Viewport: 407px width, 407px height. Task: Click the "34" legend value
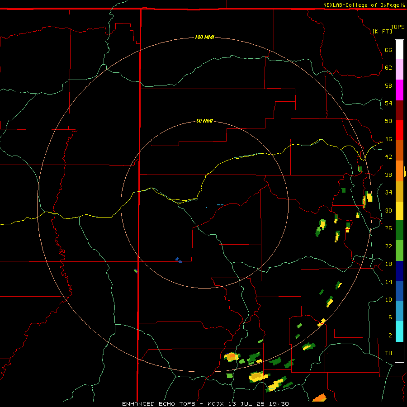(x=388, y=193)
